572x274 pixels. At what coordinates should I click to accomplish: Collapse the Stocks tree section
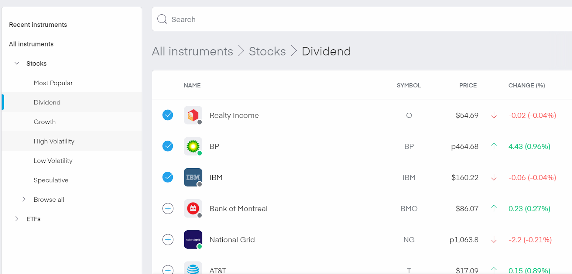click(x=17, y=63)
